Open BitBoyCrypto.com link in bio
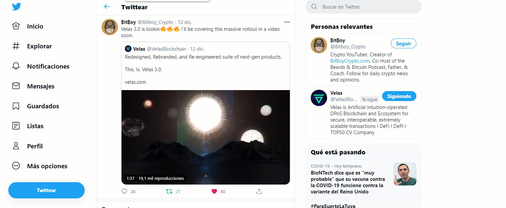This screenshot has width=506, height=208. [350, 61]
